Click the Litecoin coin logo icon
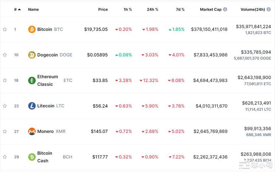 pyautogui.click(x=32, y=106)
